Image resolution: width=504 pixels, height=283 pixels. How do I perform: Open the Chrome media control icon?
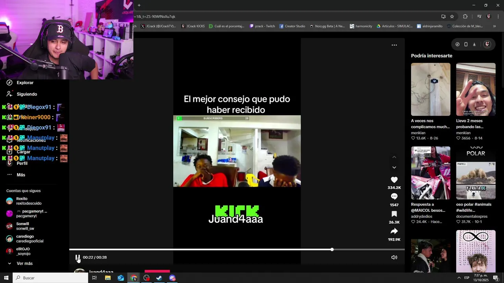[479, 17]
